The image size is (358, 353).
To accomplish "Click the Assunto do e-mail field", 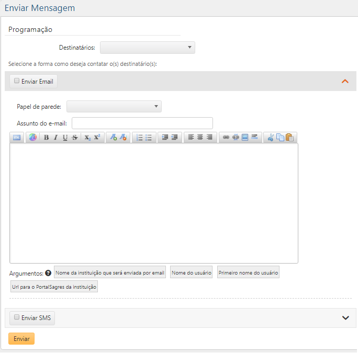I will pos(142,123).
